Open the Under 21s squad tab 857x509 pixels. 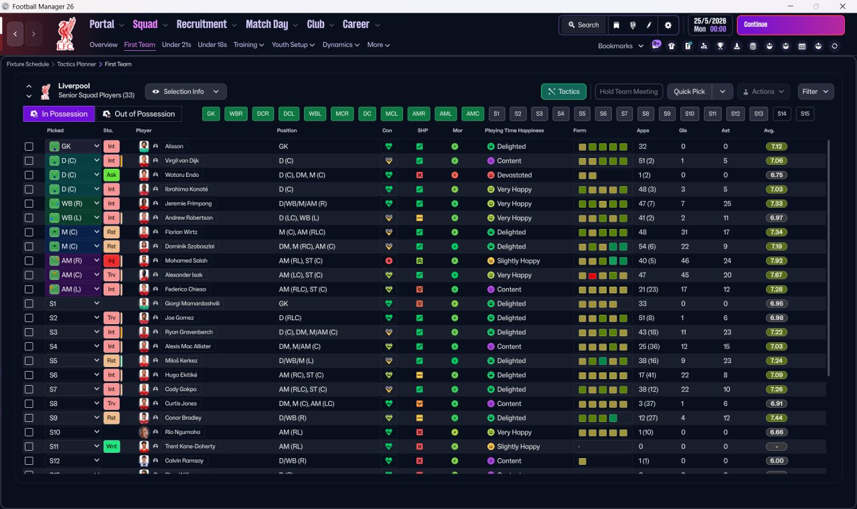[x=177, y=45]
